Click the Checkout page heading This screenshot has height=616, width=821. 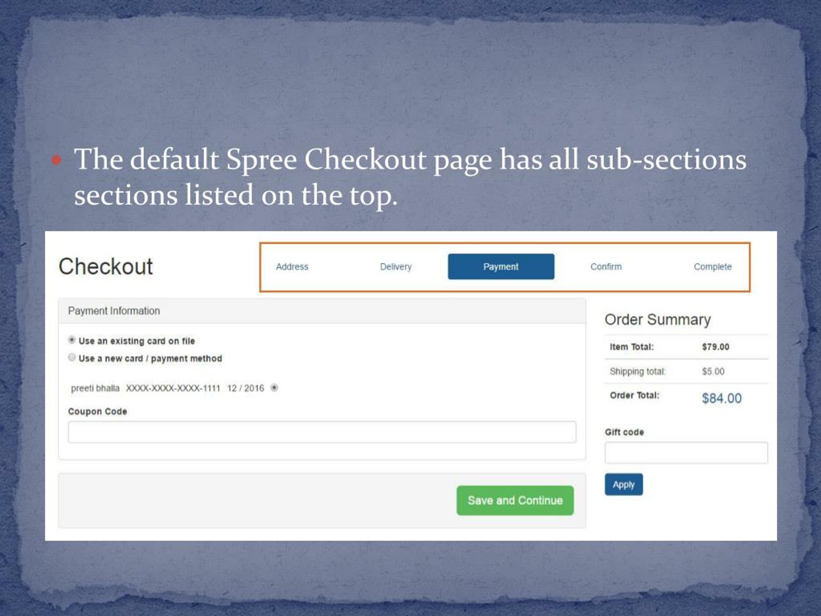(106, 267)
